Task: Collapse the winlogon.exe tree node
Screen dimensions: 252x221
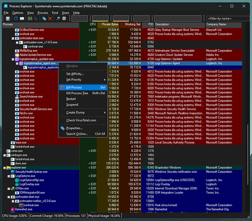Action: 5,155
